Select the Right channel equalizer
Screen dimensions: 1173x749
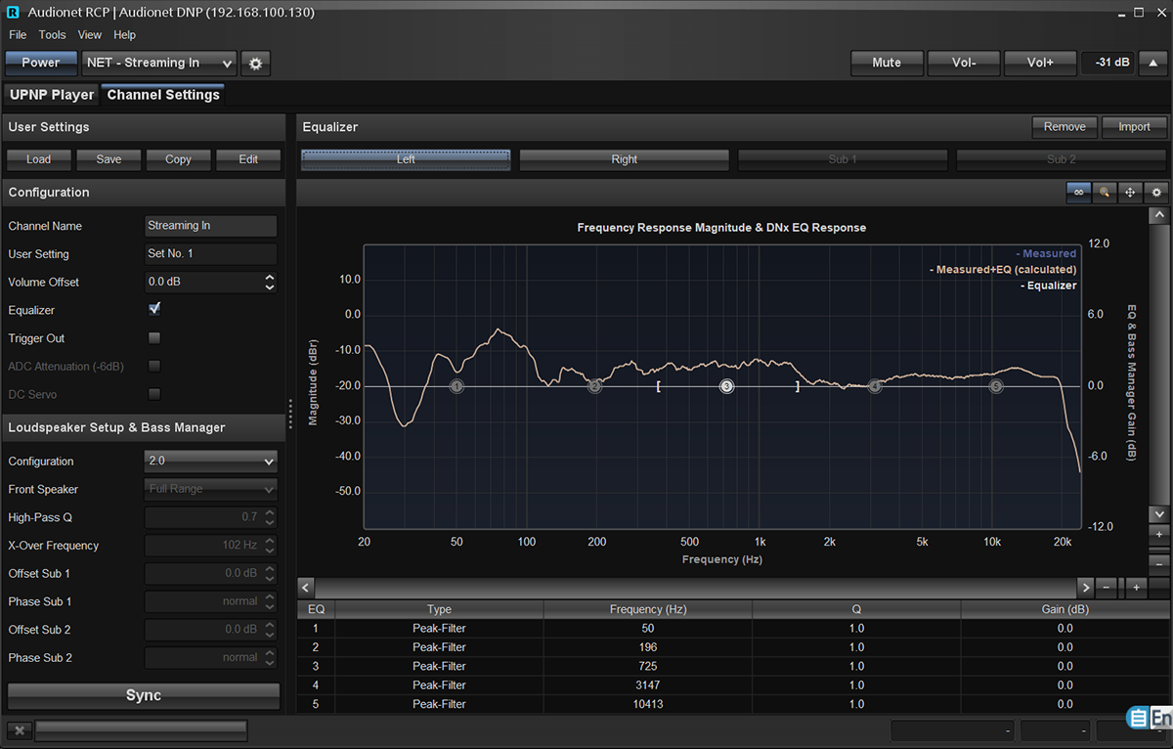point(625,159)
